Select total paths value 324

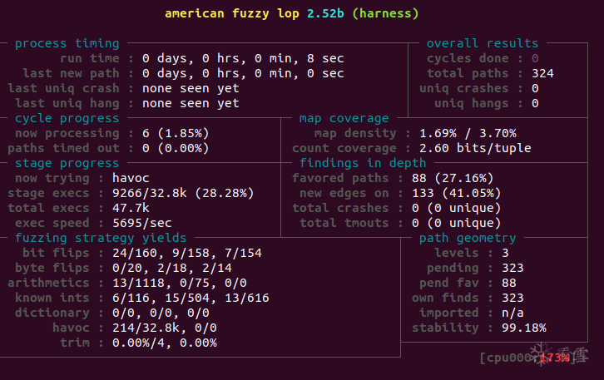point(542,73)
